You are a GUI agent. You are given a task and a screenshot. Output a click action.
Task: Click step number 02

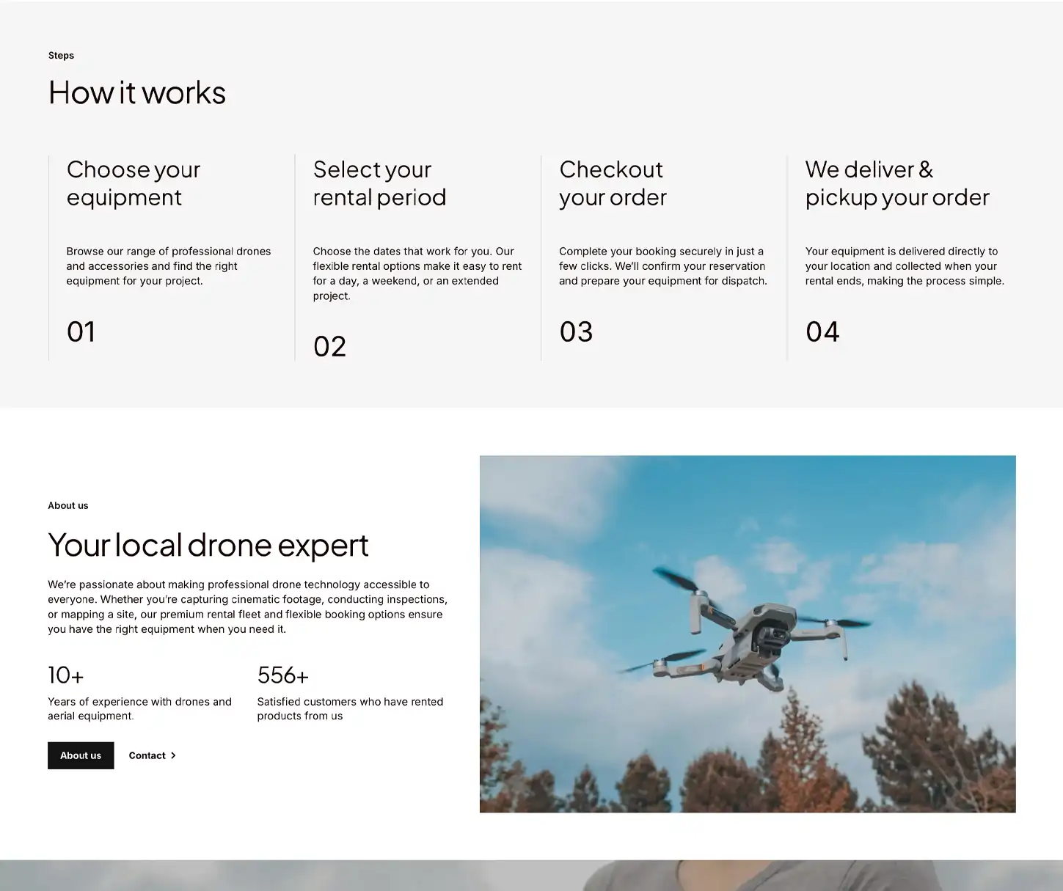[x=329, y=346]
